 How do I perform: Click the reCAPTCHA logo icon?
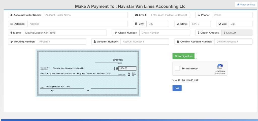tap(220, 67)
